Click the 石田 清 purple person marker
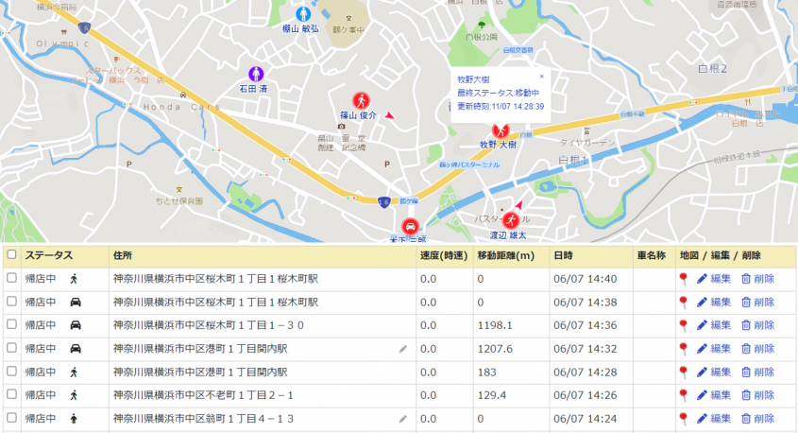This screenshot has height=433, width=798. point(256,74)
